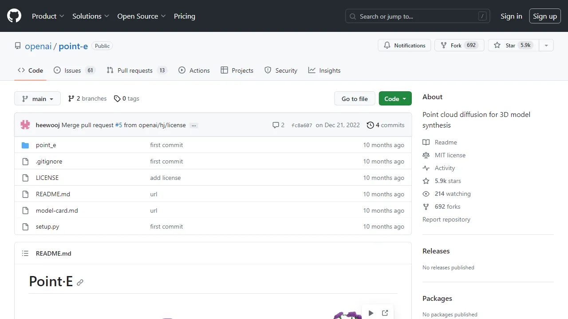The height and width of the screenshot is (319, 568).
Task: Click the LICENSE file icon
Action: click(x=25, y=178)
